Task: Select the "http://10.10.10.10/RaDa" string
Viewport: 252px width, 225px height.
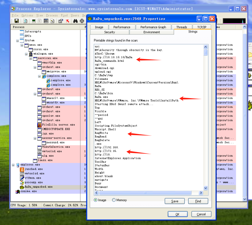Action: point(113,57)
